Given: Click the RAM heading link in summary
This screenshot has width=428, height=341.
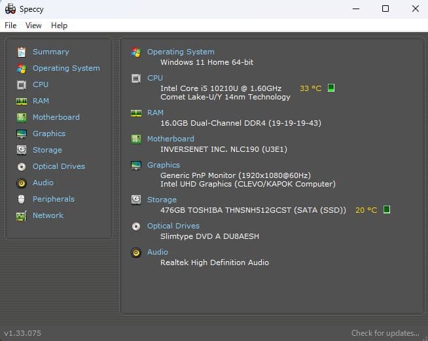Looking at the screenshot, I should click(155, 113).
